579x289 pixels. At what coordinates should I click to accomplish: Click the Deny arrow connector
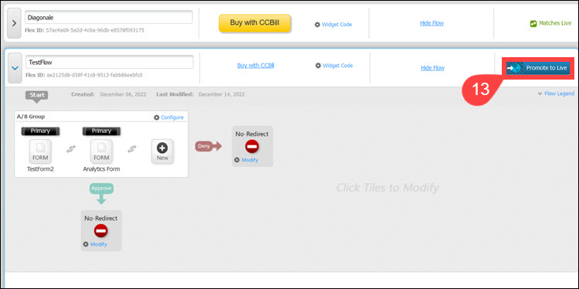coord(208,146)
